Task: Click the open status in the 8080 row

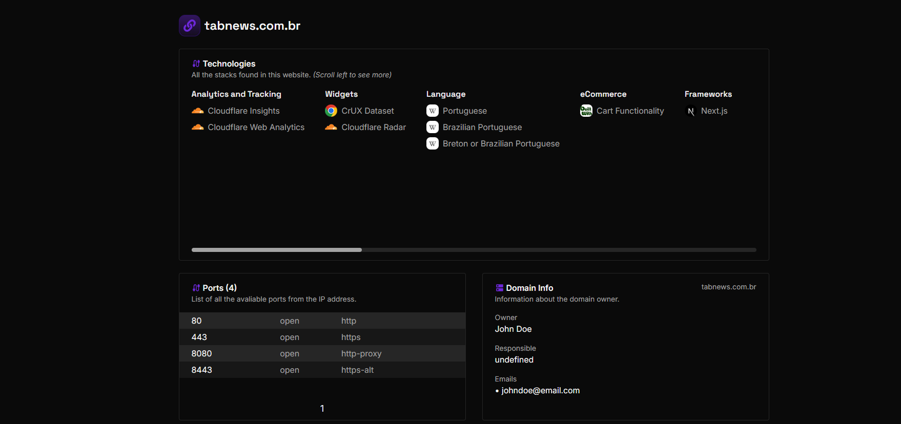Action: pyautogui.click(x=290, y=353)
